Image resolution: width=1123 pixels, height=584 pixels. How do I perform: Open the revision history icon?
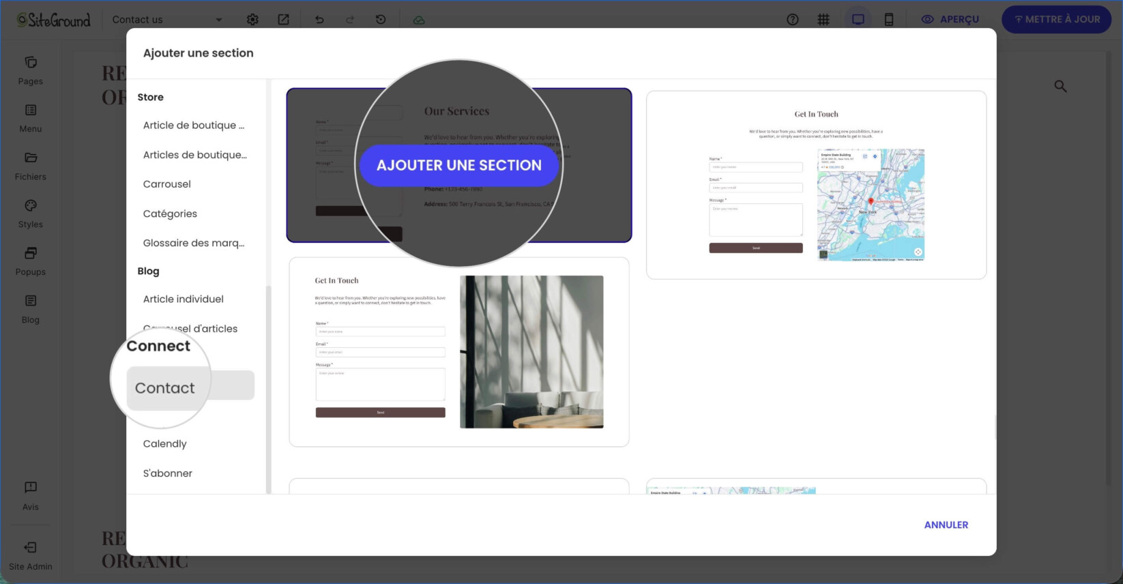click(x=381, y=20)
